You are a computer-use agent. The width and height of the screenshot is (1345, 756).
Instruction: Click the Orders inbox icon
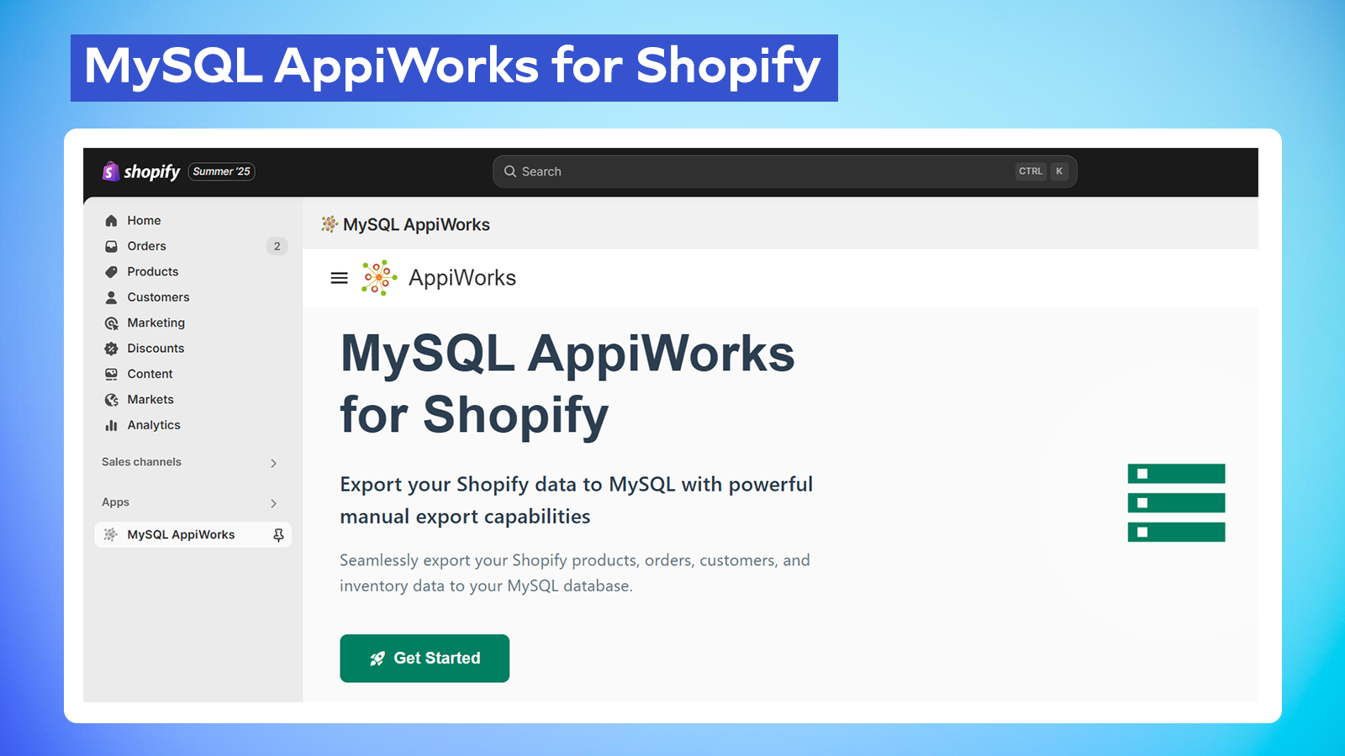[111, 246]
